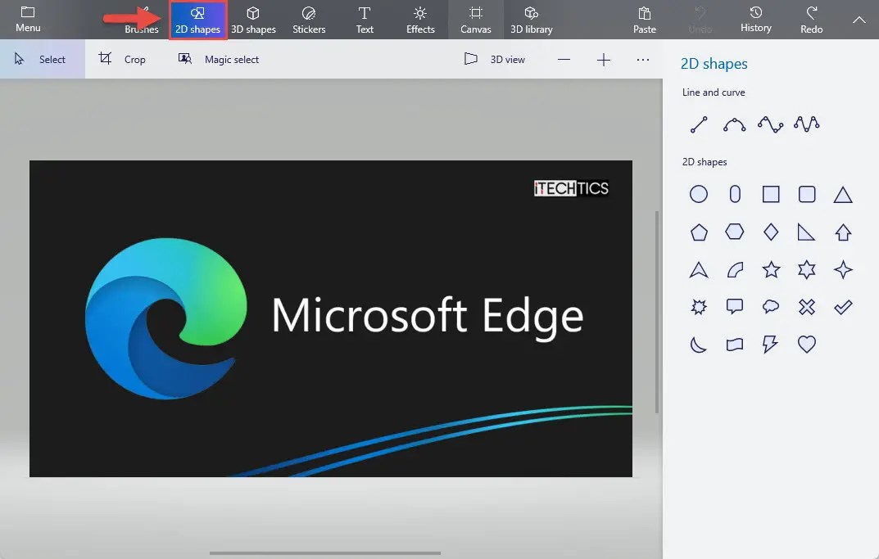The height and width of the screenshot is (559, 879).
Task: Switch to the 3D shapes tab
Action: point(254,20)
